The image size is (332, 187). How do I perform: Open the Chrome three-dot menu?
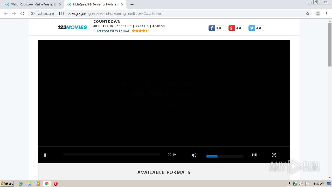(x=327, y=14)
